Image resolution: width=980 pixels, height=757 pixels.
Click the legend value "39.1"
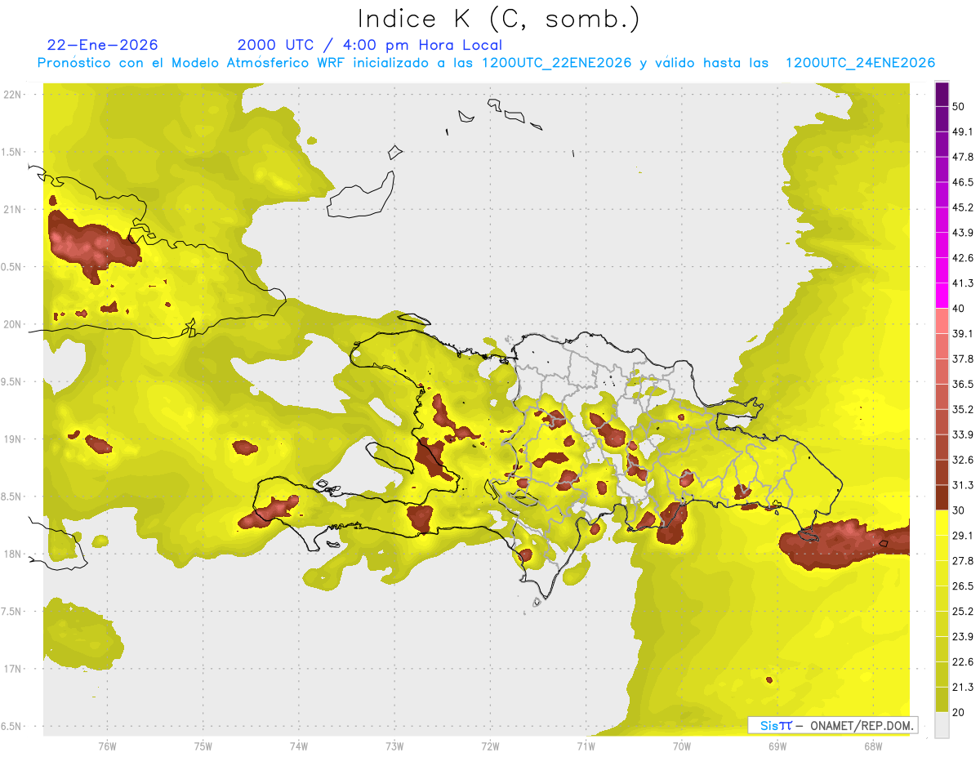[x=962, y=334]
